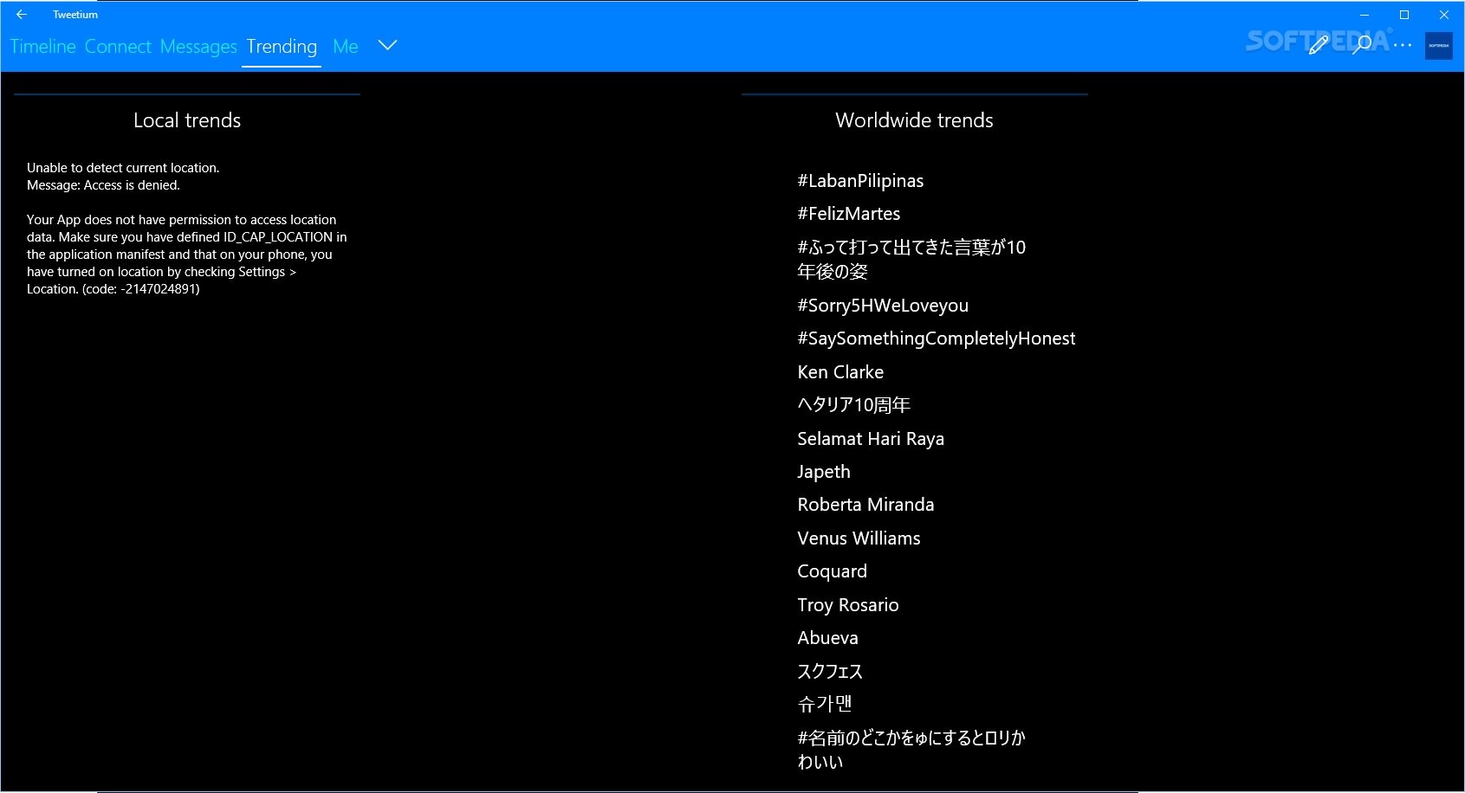Click the Worldwide trends heading

click(x=914, y=120)
